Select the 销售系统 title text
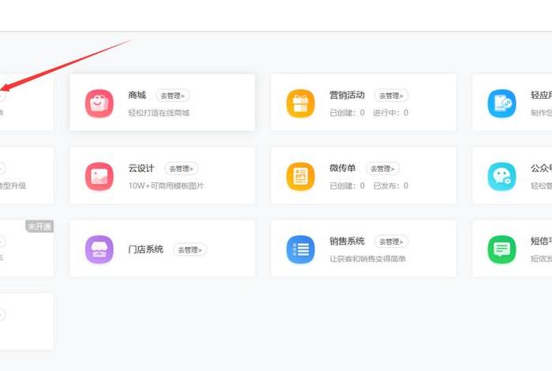The width and height of the screenshot is (552, 371). pos(347,242)
